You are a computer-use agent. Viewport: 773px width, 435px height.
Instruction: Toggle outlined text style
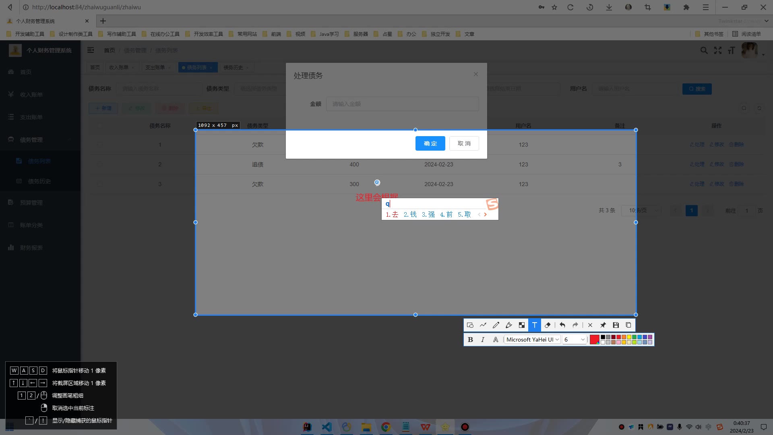tap(496, 340)
